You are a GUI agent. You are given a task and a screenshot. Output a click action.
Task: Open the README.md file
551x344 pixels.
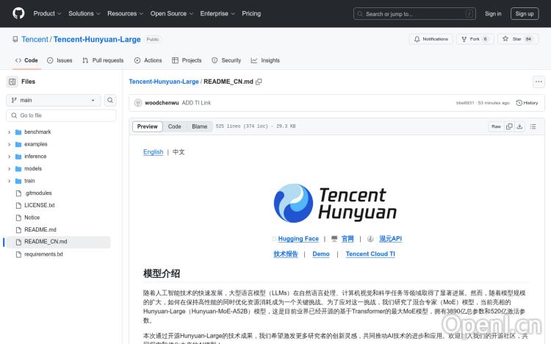pyautogui.click(x=40, y=229)
